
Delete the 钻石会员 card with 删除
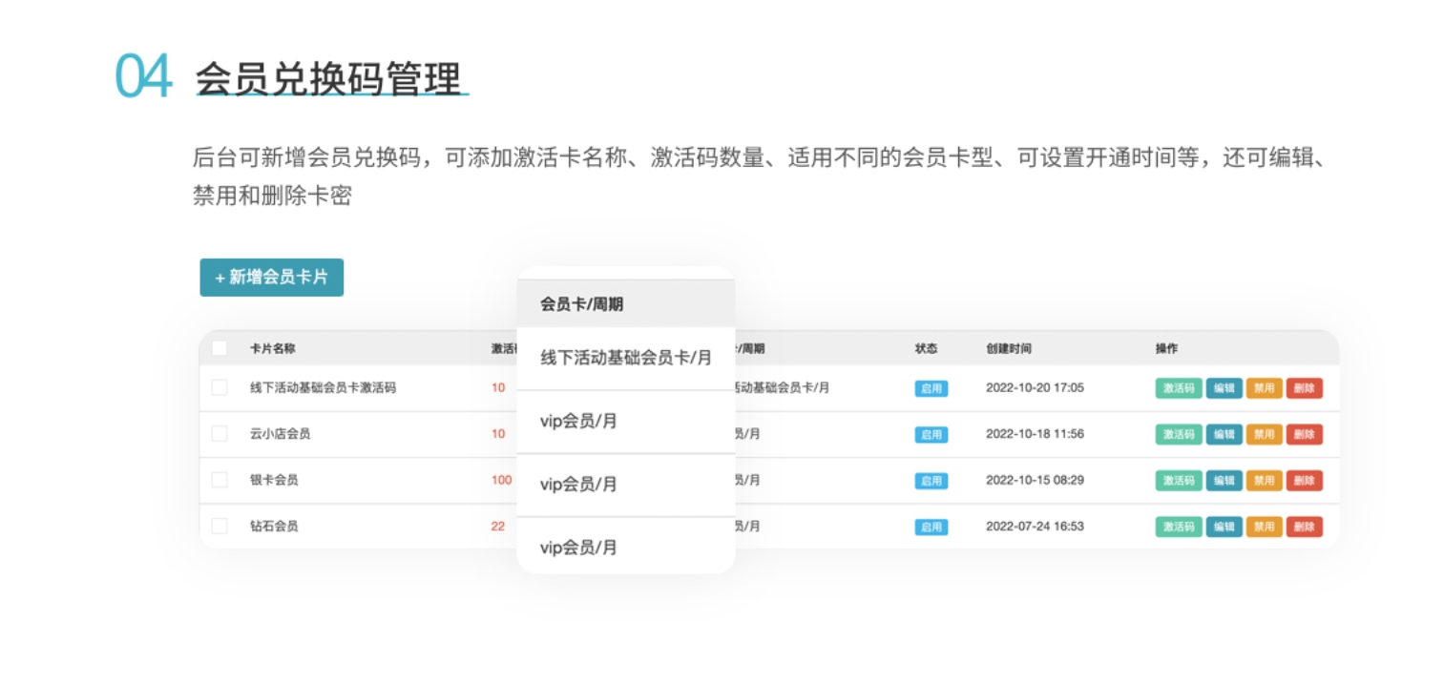click(1304, 527)
